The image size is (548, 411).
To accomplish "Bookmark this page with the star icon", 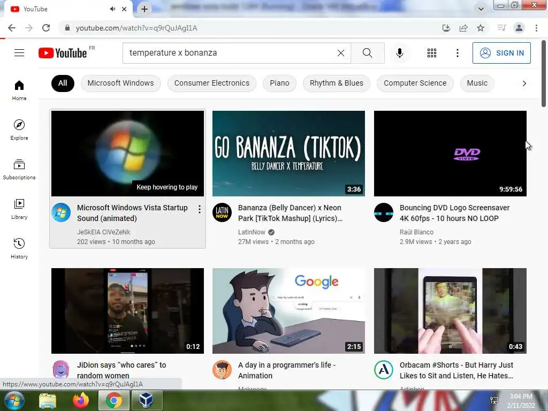I will [481, 28].
